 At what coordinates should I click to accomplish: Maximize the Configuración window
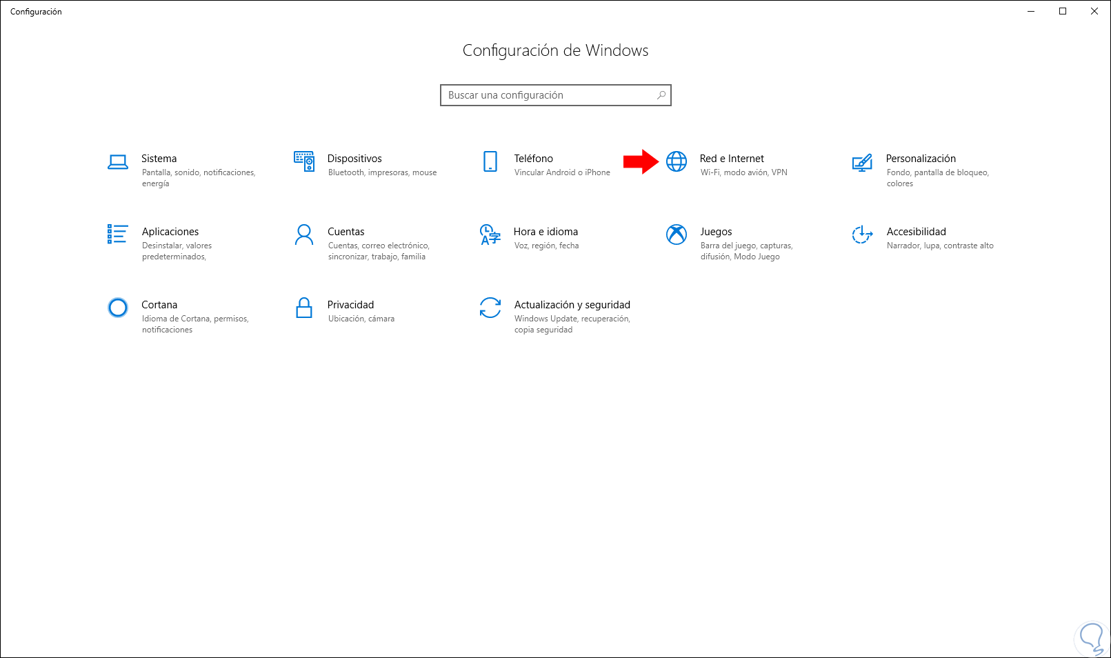1063,11
